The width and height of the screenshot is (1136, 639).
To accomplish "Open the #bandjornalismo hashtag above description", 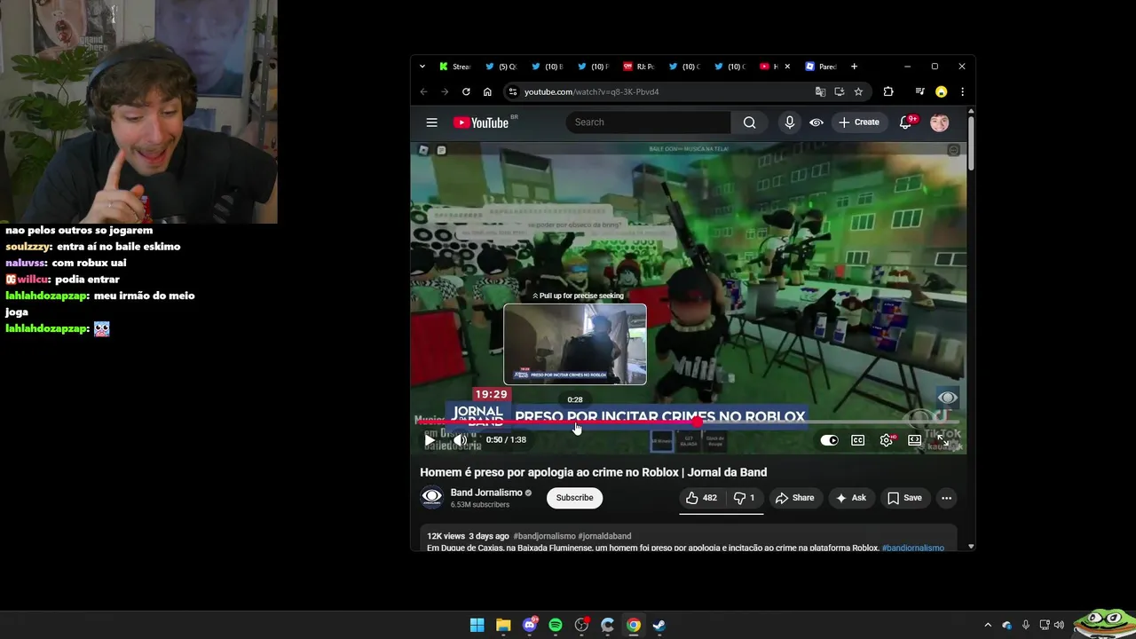I will (544, 536).
